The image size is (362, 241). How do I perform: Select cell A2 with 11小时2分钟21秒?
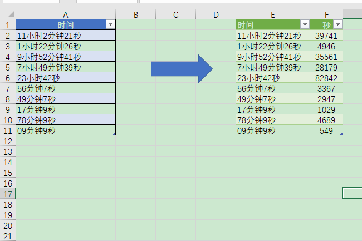click(x=66, y=35)
